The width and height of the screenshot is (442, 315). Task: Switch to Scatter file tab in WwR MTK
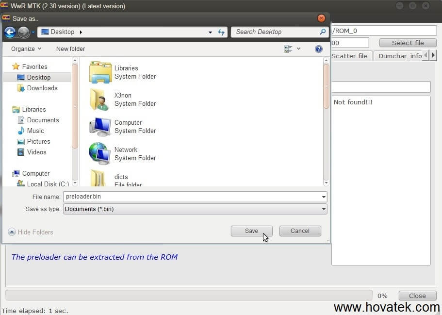click(x=349, y=56)
